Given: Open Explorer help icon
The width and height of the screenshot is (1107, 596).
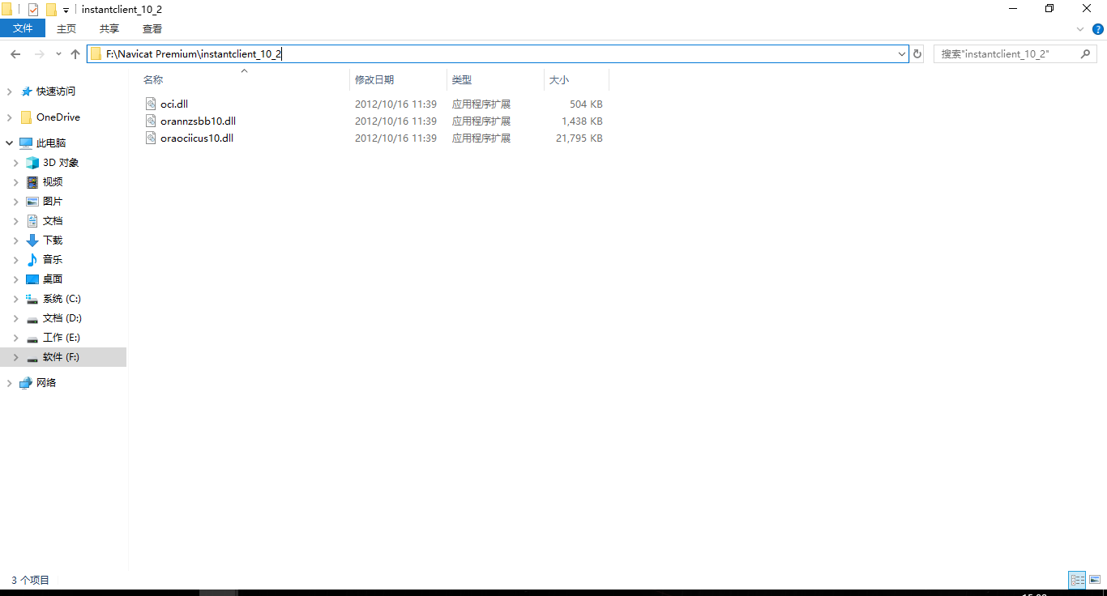Looking at the screenshot, I should click(1098, 28).
